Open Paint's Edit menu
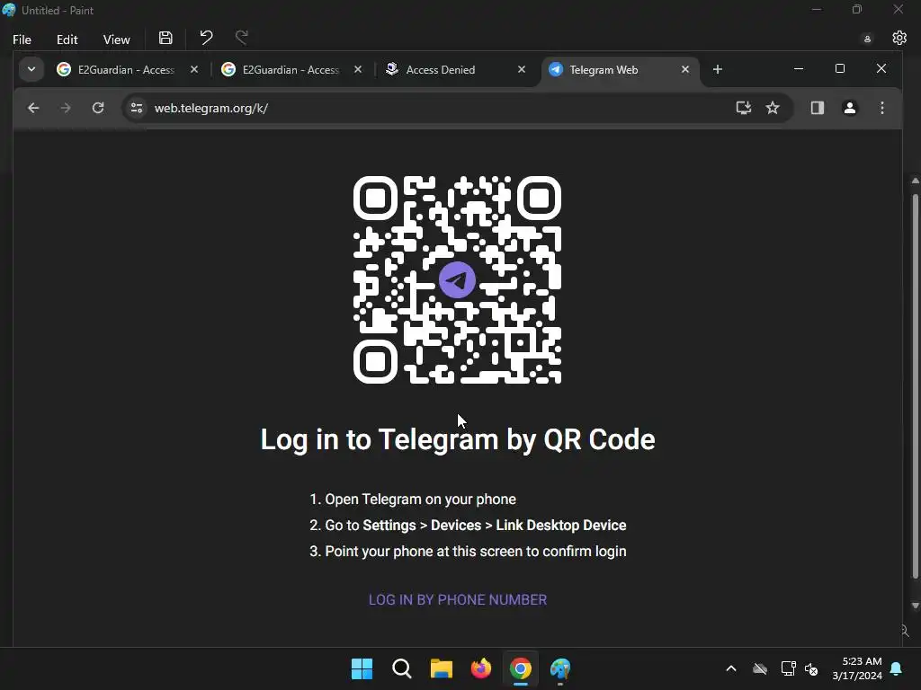 [67, 40]
